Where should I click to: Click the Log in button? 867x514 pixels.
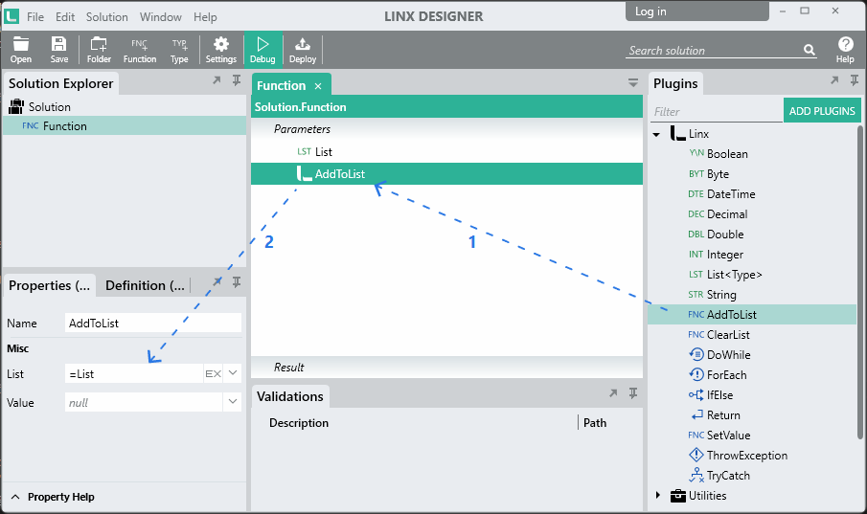coord(696,11)
